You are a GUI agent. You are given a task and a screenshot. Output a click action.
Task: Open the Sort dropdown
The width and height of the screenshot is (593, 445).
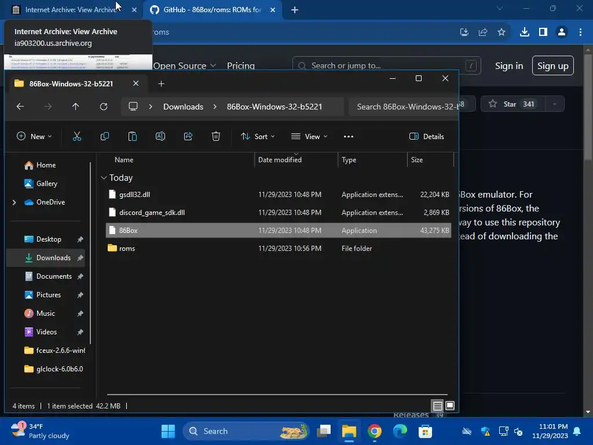258,137
